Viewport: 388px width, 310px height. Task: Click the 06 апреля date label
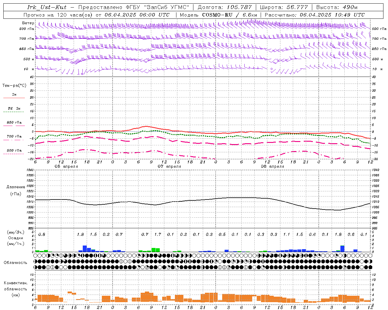point(66,167)
